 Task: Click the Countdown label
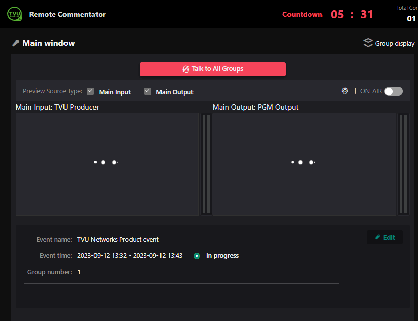[302, 14]
